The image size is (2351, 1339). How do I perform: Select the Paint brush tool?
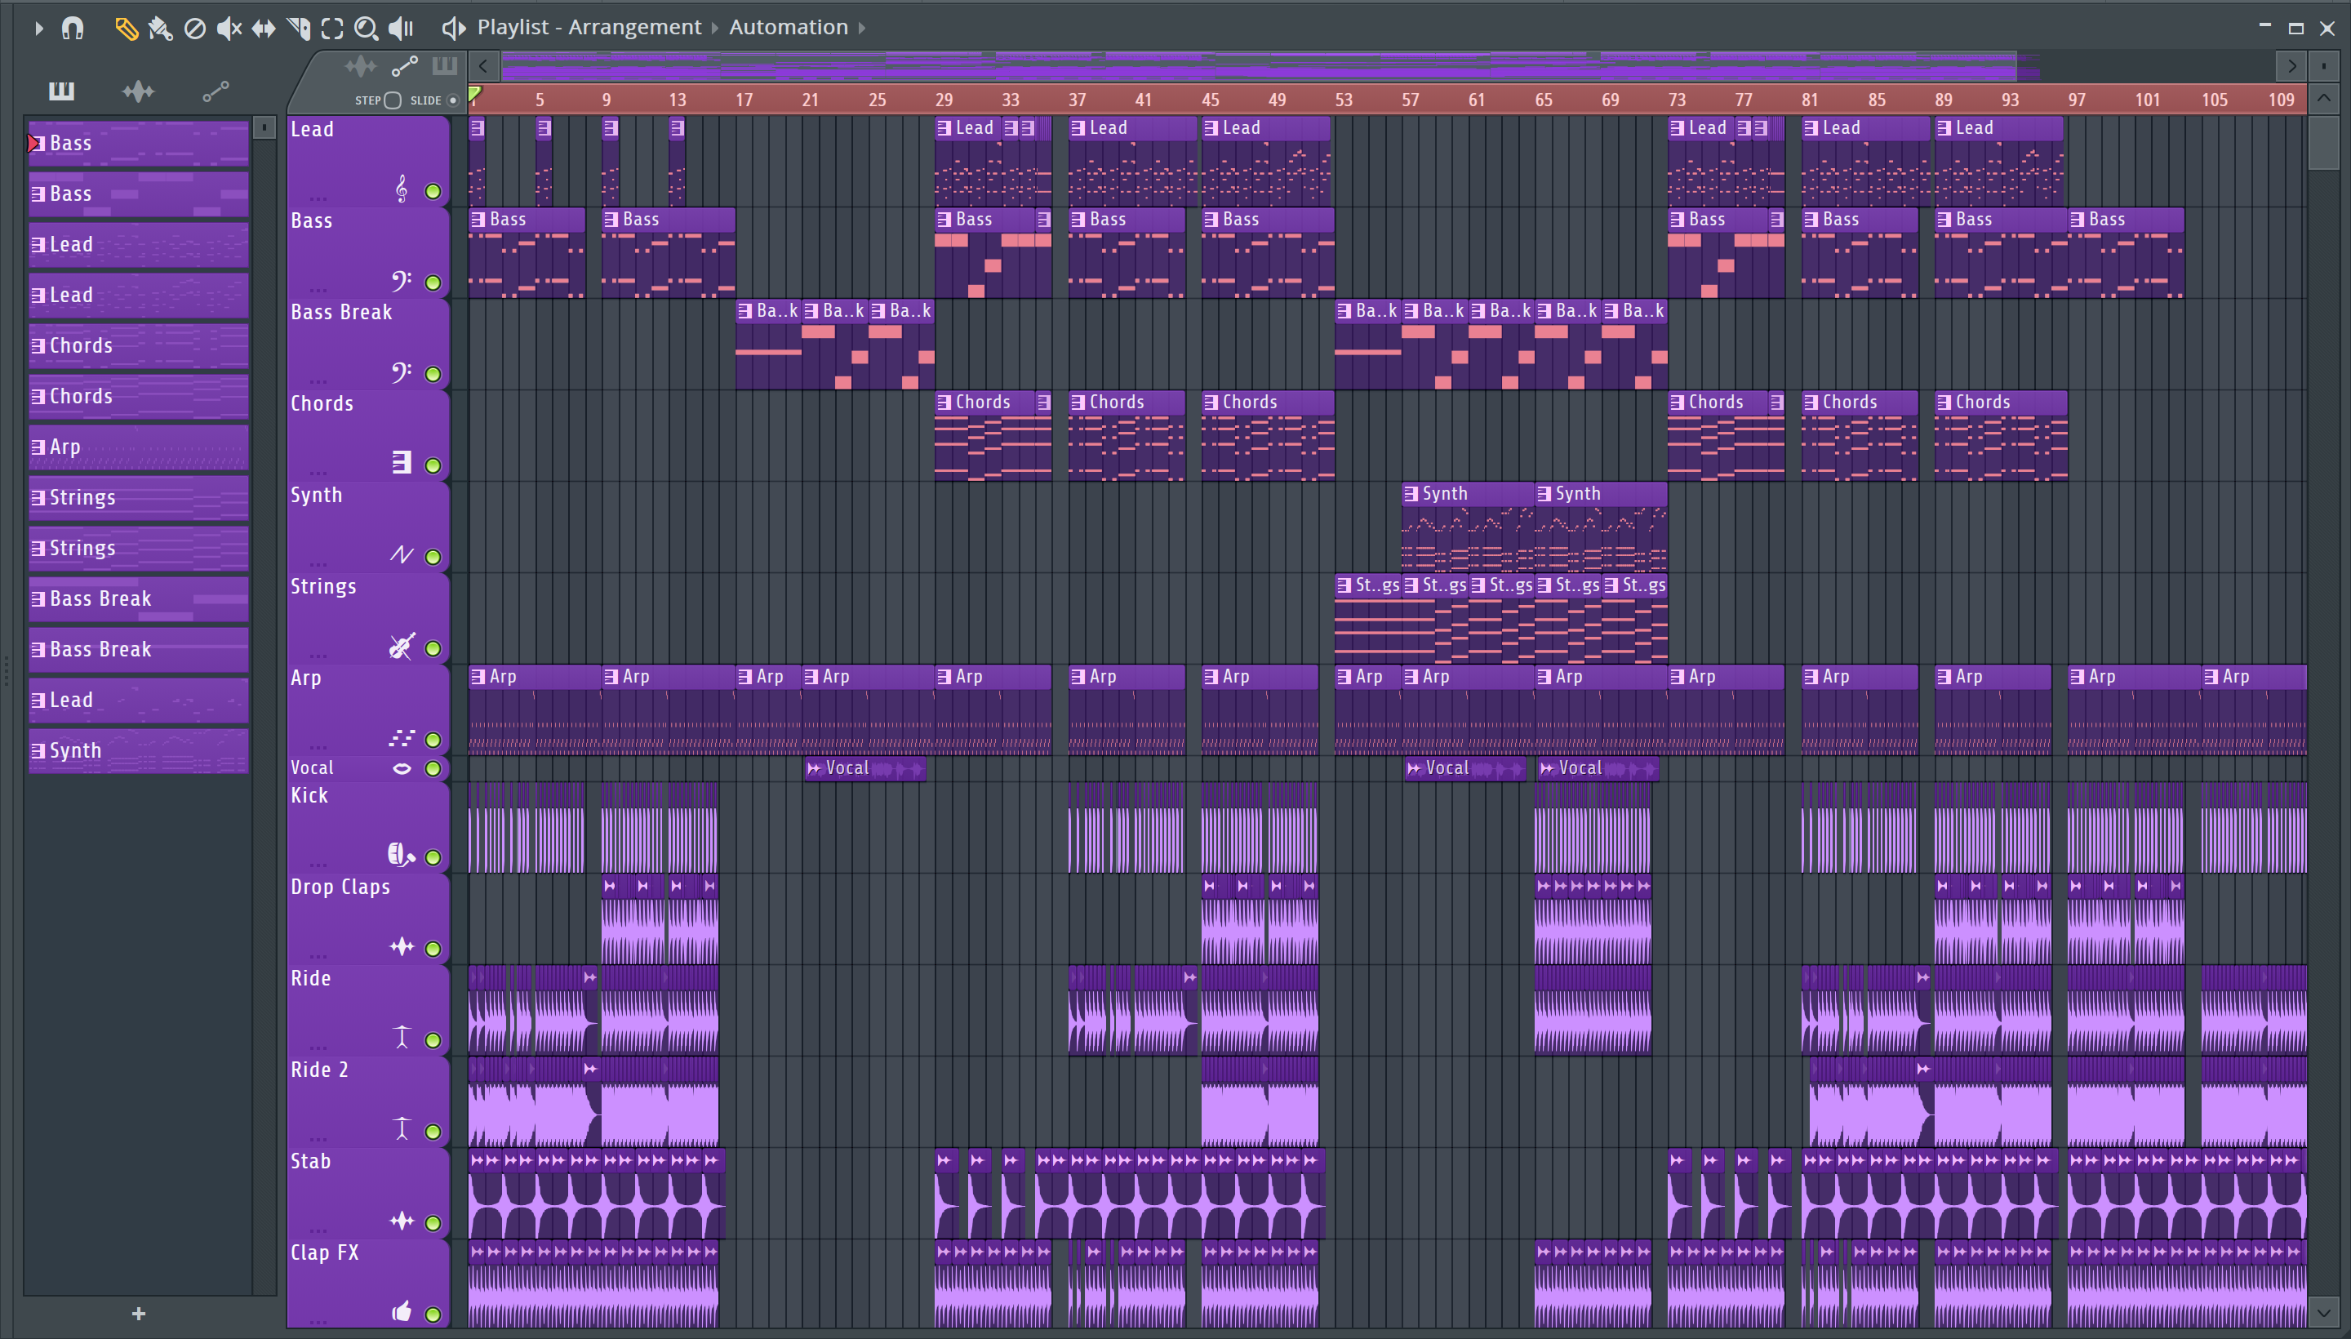(x=160, y=29)
